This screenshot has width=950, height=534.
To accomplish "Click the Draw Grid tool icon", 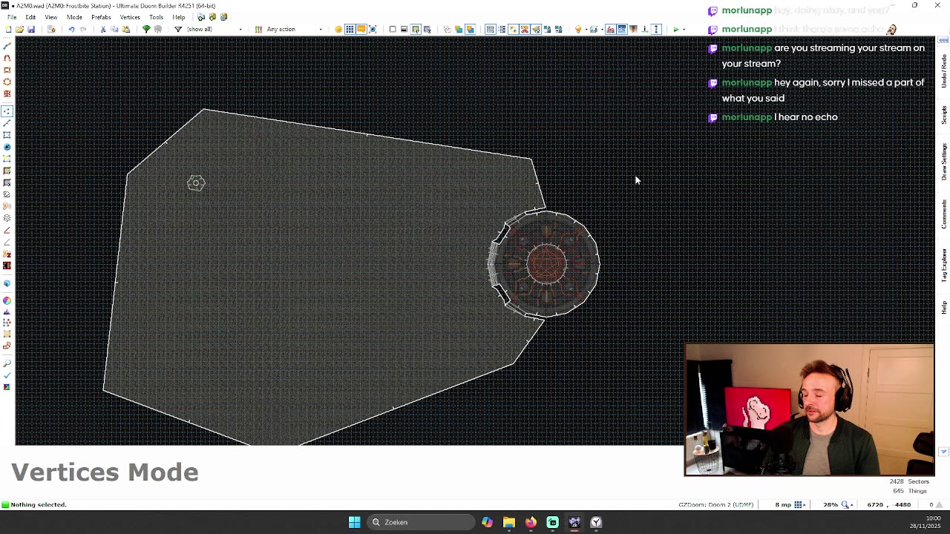I will 7,93.
